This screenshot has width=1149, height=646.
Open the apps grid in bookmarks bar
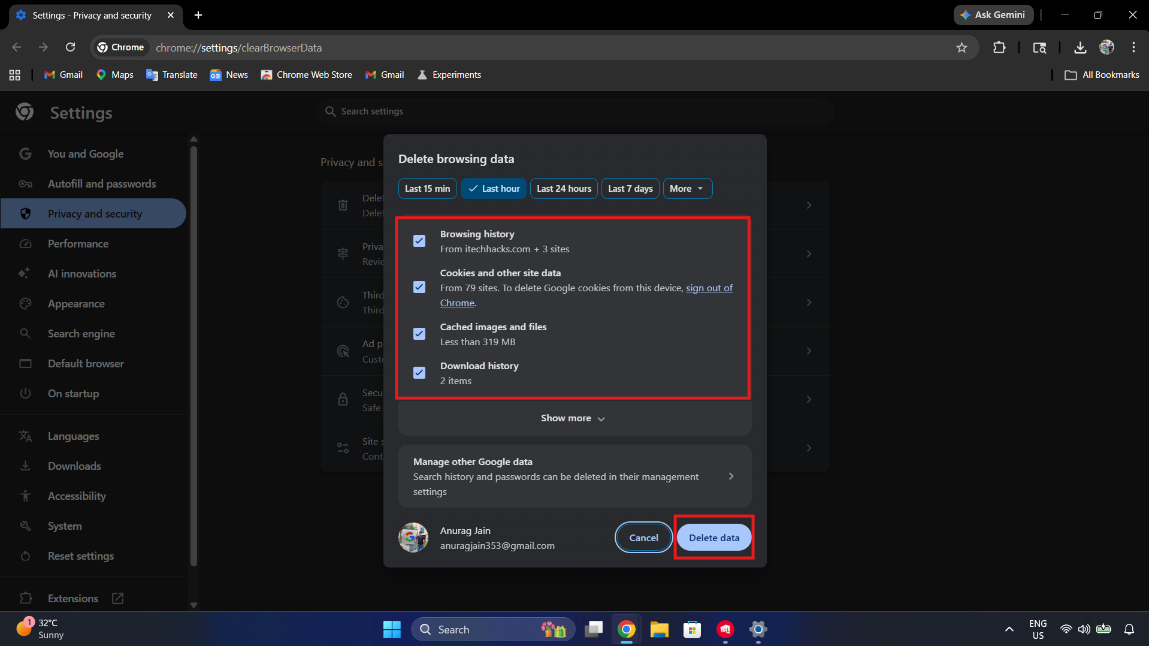(x=15, y=75)
